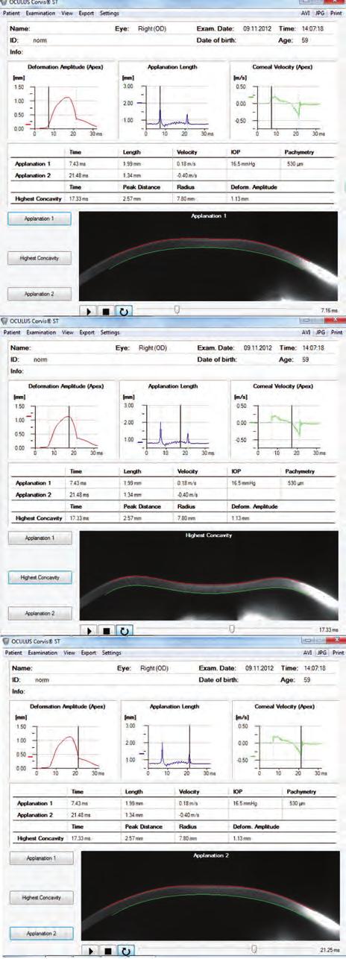The image size is (346, 959).
Task: Click Applanation 1 button in the 7.16 ms window
Action: (x=40, y=219)
